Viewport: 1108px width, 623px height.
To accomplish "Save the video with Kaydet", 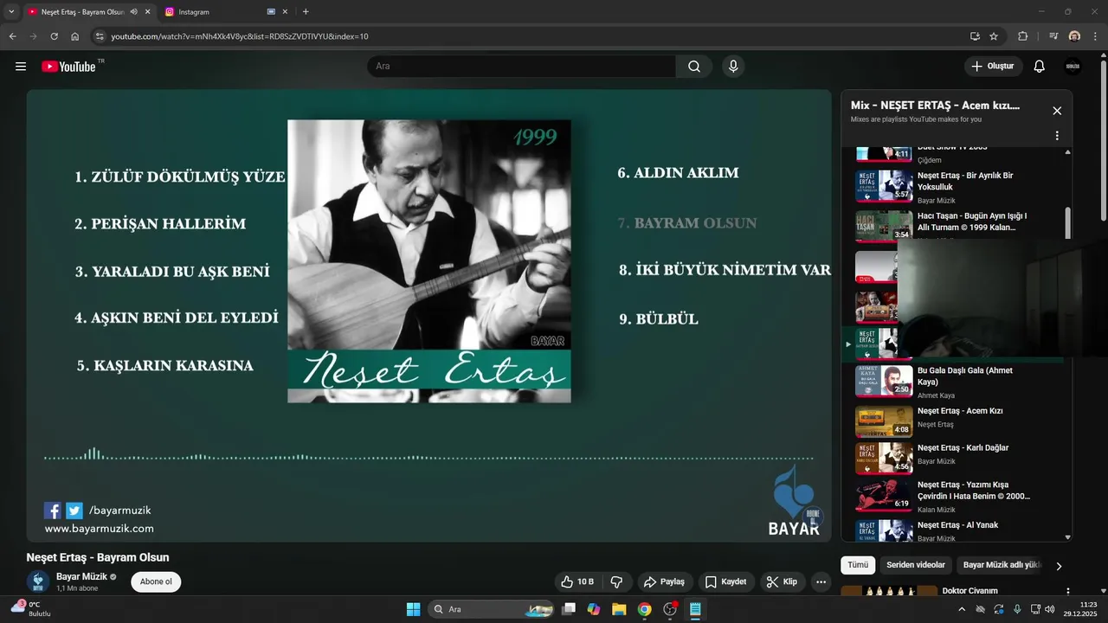I will pos(725,581).
